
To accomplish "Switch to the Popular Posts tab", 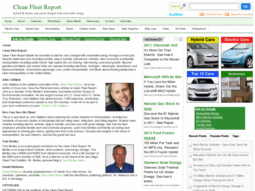I will coord(219,136).
